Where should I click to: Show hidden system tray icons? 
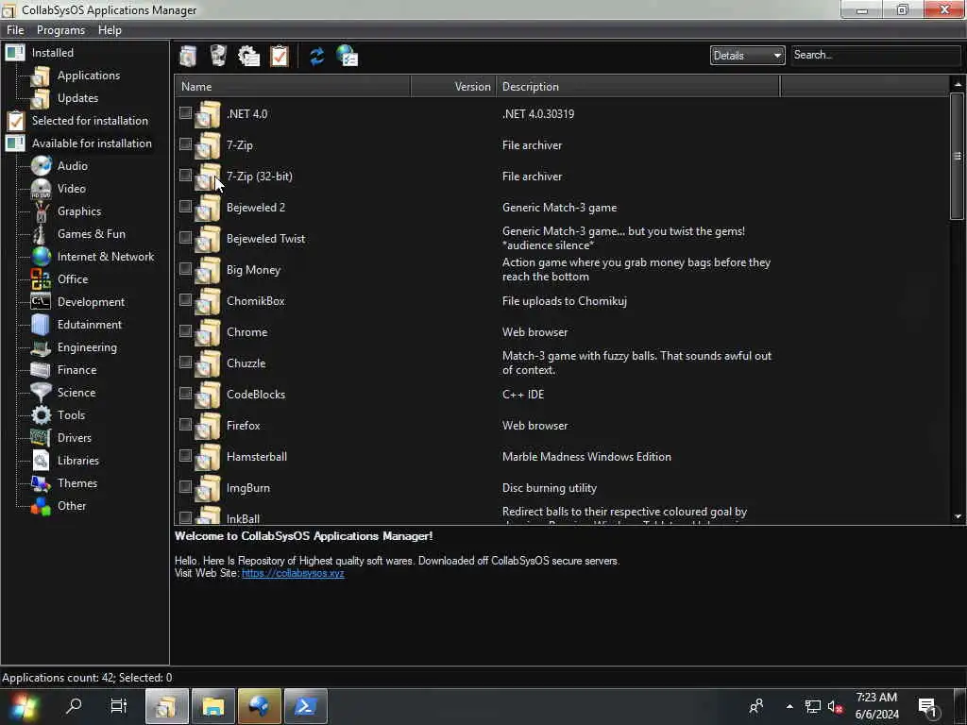click(789, 706)
